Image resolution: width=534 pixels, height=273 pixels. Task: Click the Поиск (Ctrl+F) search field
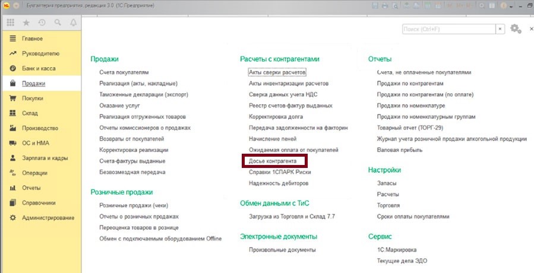coord(447,29)
